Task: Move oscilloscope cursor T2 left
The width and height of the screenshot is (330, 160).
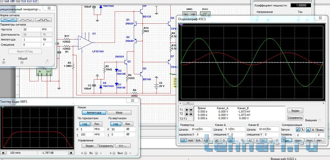Action: 187,114
